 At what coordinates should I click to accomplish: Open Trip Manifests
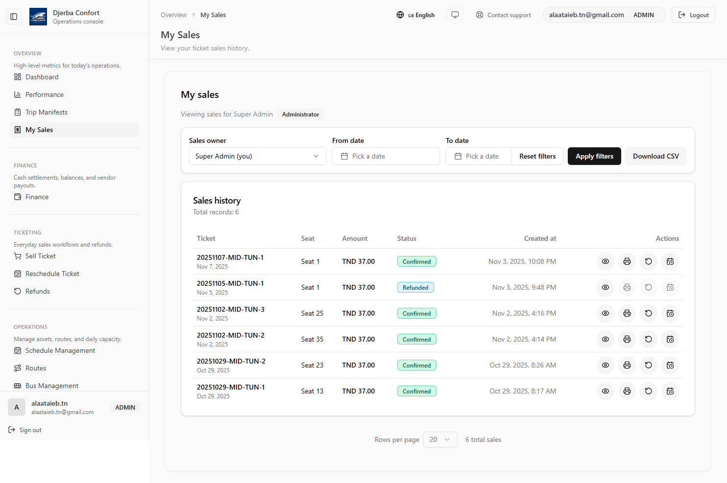[x=74, y=112]
